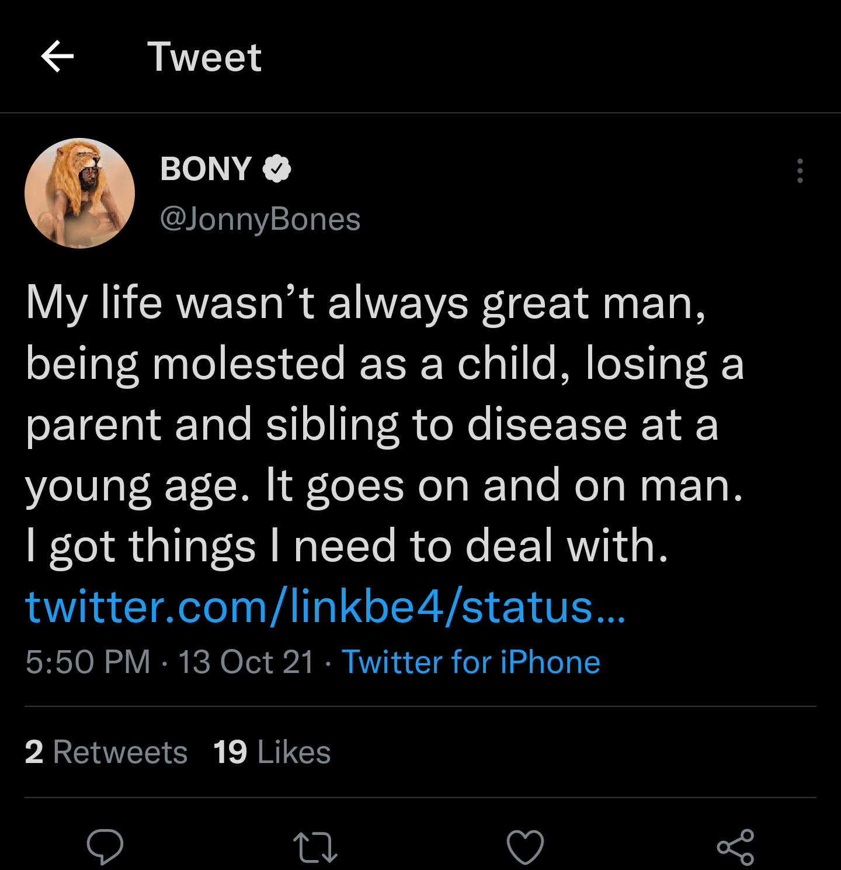Click the Twitter for iPhone source link
This screenshot has height=870, width=841.
click(471, 662)
